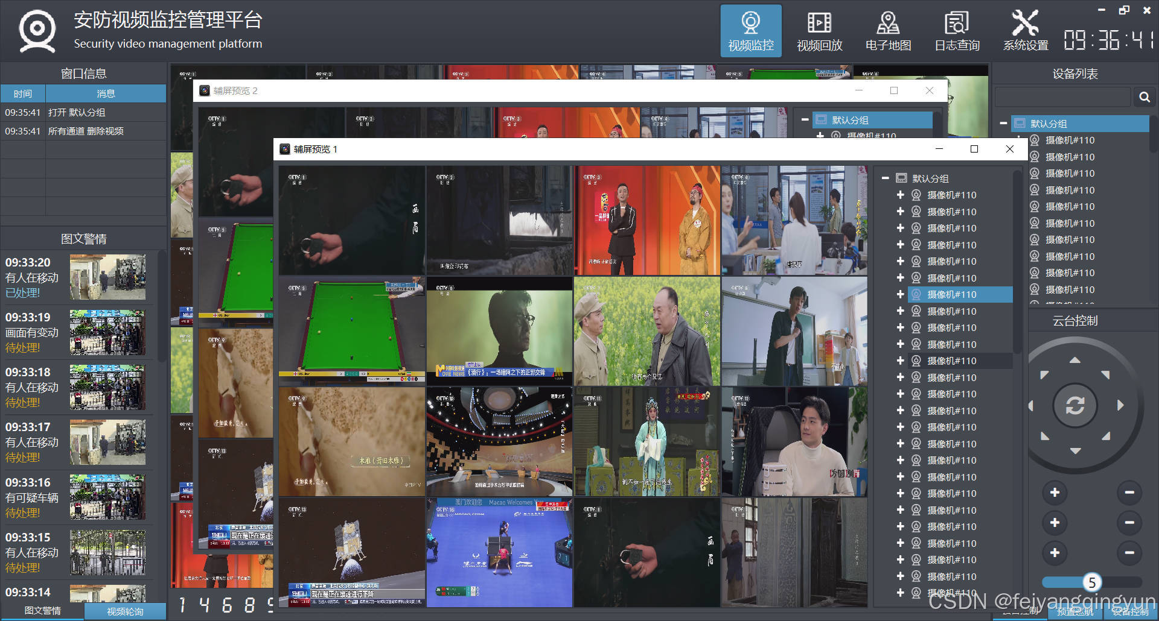Click the top minus button under PTZ wheel
1159x621 pixels.
point(1129,493)
